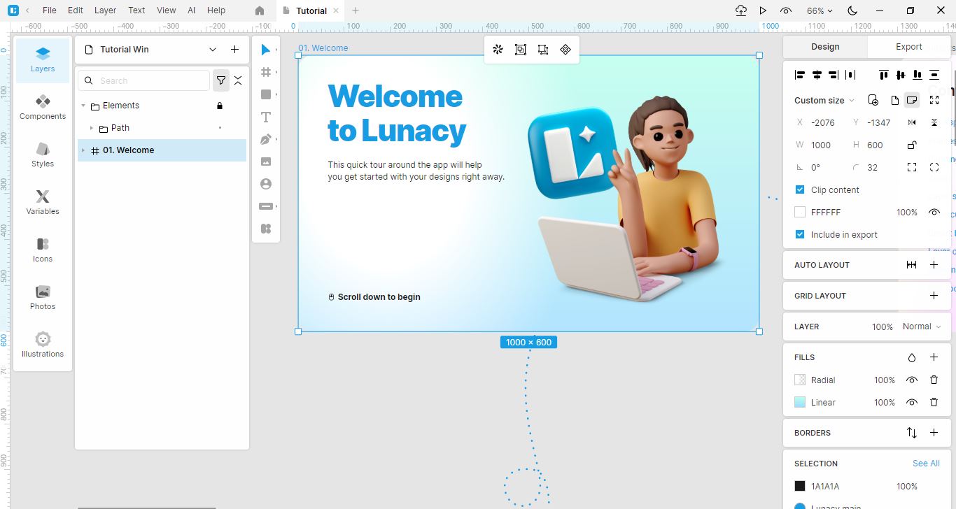Uncheck Include in export checkbox
956x509 pixels.
[x=800, y=234]
